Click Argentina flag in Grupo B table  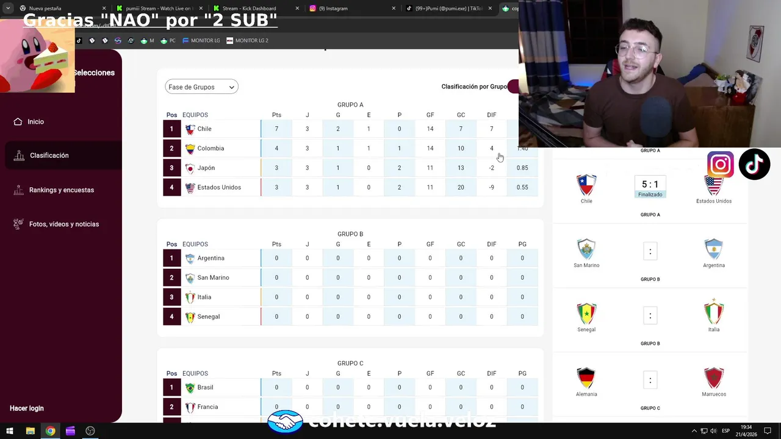coord(190,258)
